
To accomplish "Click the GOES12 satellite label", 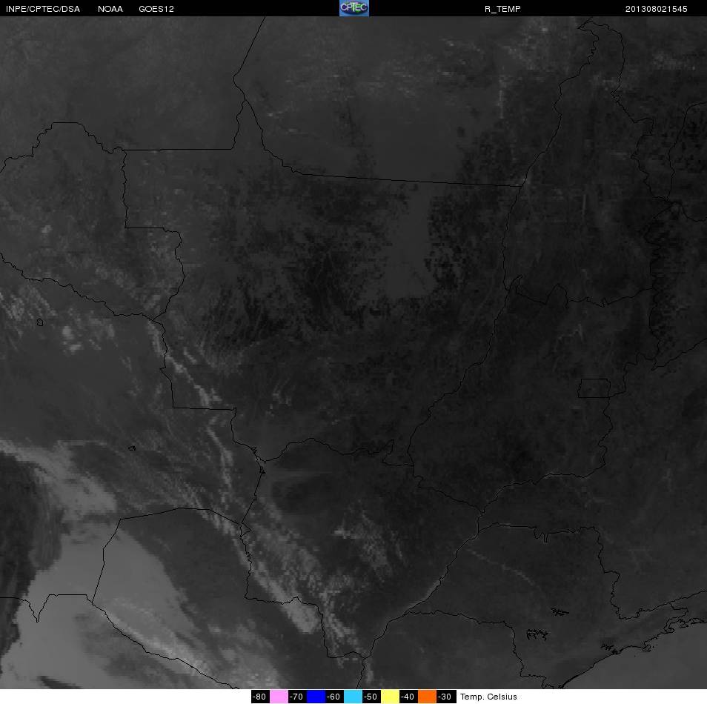I will coord(156,9).
